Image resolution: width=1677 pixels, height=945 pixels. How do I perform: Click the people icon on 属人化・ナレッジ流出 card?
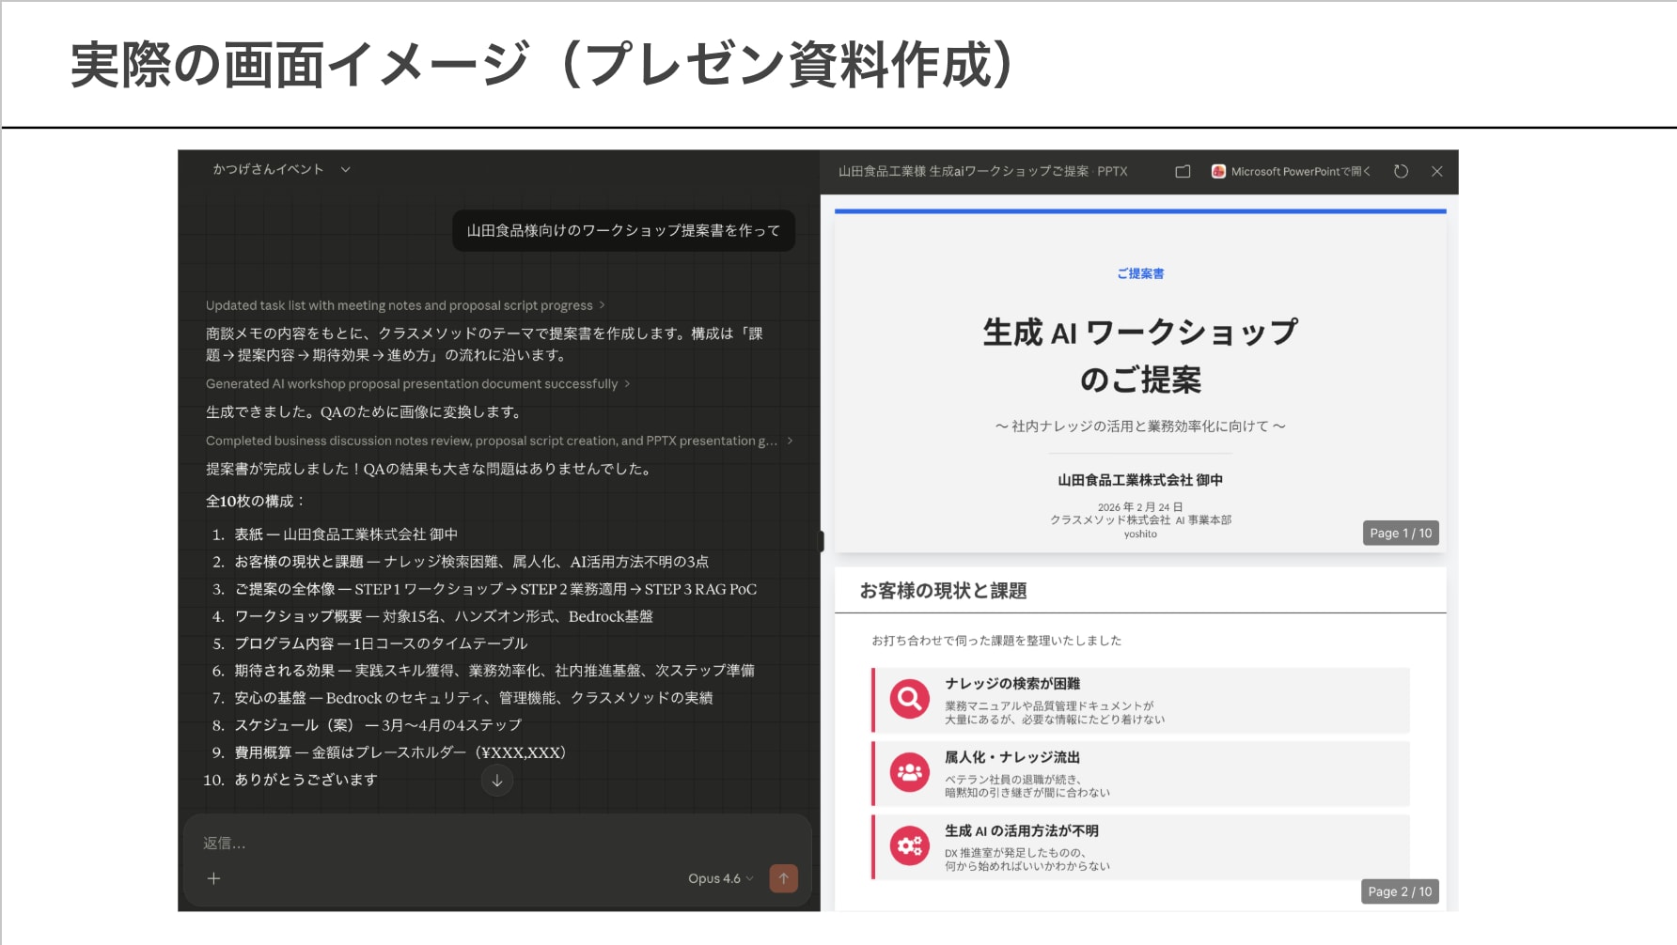(908, 773)
